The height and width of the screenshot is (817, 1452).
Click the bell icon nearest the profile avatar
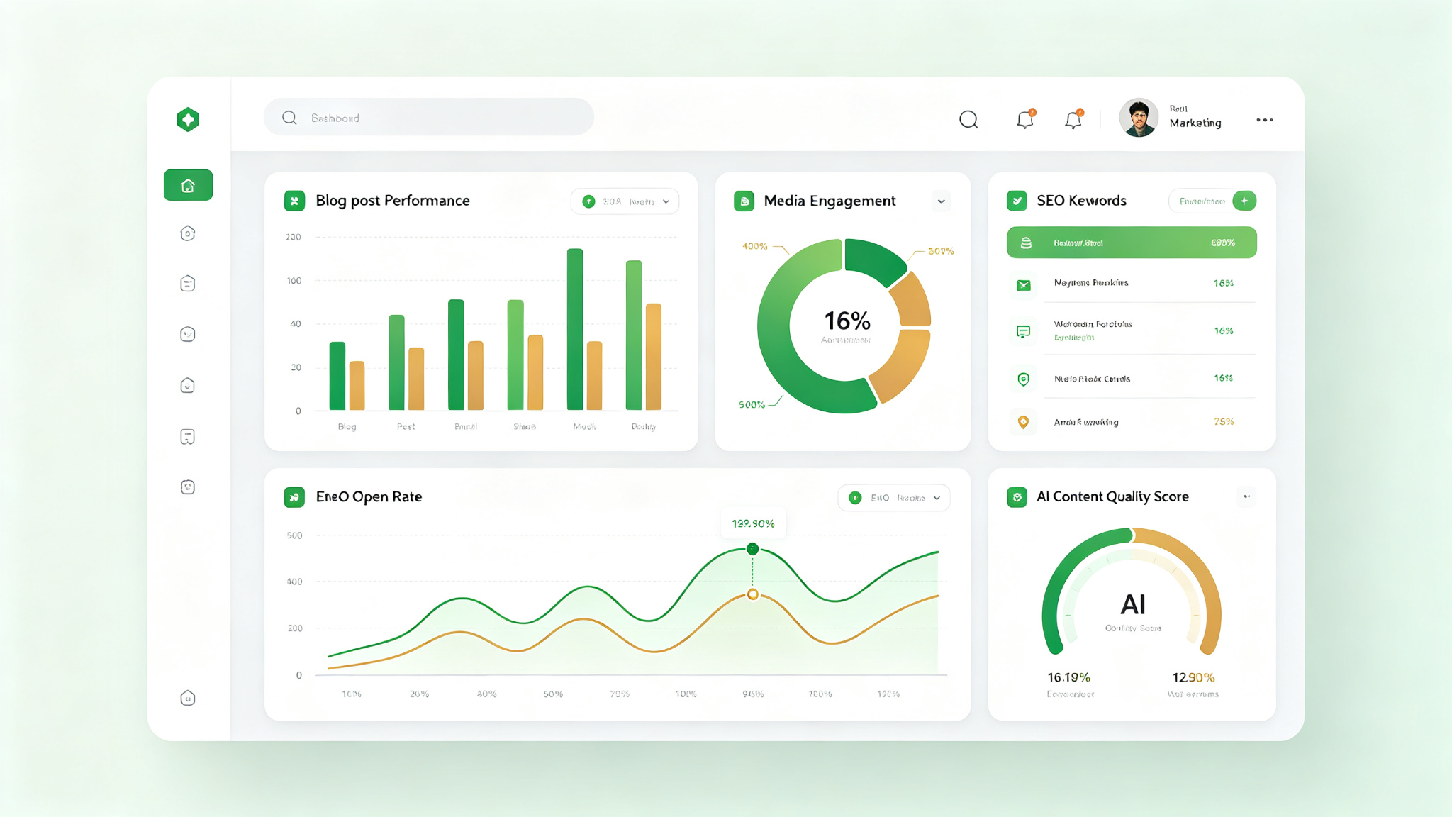pyautogui.click(x=1073, y=119)
